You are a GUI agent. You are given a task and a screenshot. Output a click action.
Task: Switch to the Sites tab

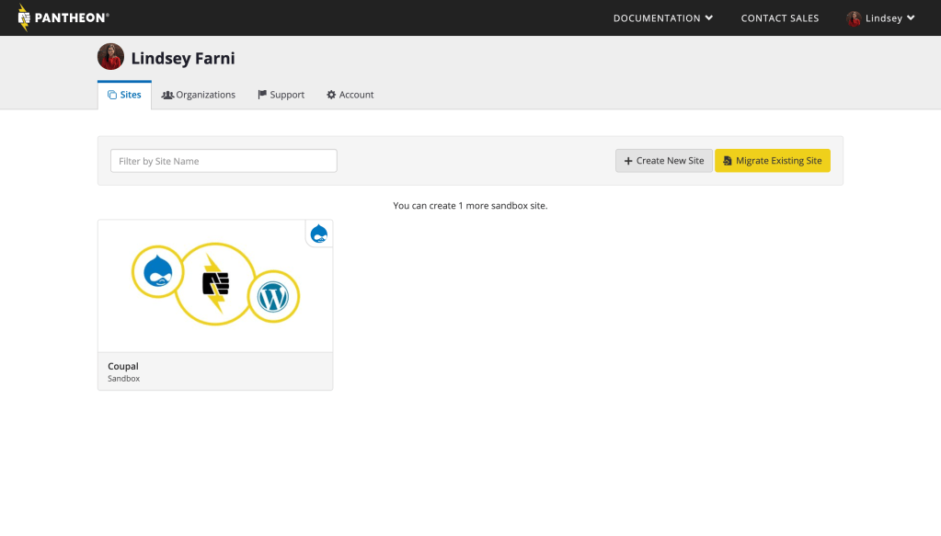coord(124,95)
